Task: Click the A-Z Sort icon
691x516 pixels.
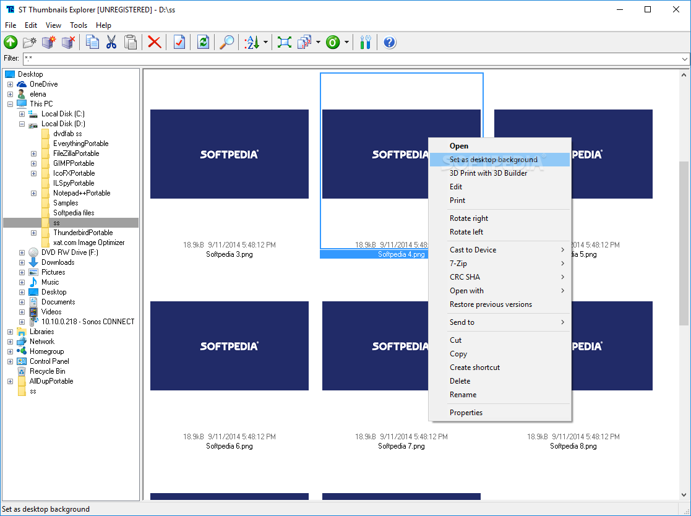Action: pyautogui.click(x=252, y=42)
